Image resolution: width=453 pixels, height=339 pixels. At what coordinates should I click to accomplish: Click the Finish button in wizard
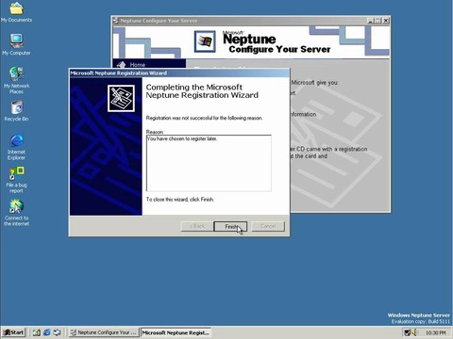point(230,226)
